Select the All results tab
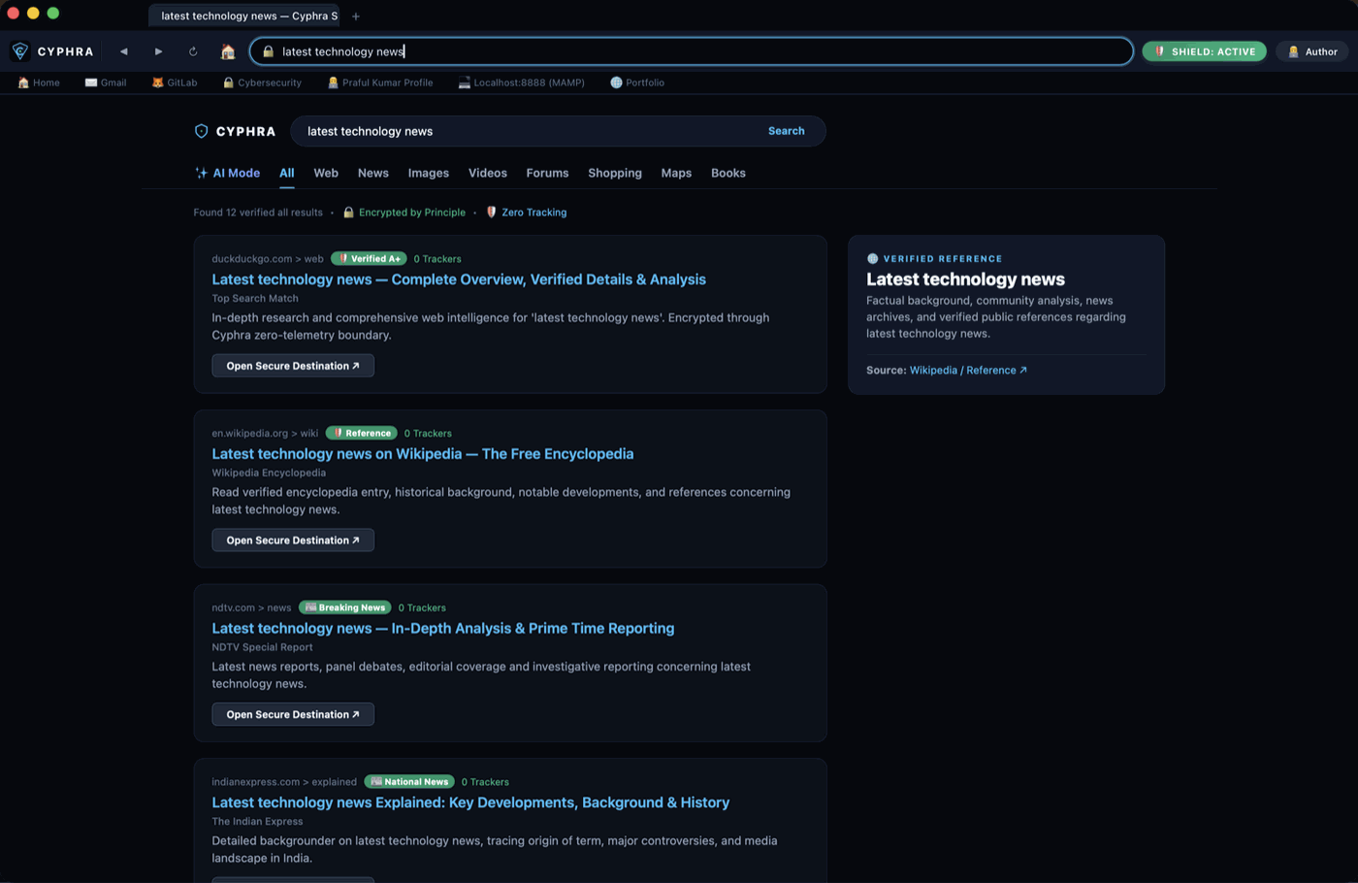Viewport: 1358px width, 883px height. tap(287, 173)
